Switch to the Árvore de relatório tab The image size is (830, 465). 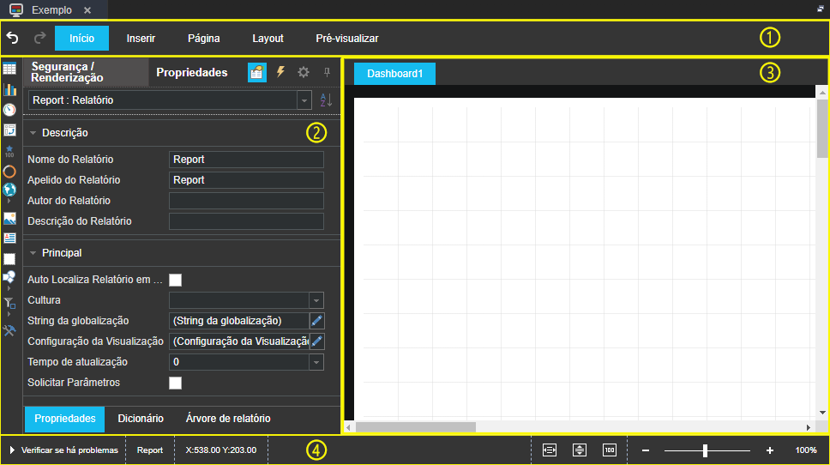coord(228,419)
